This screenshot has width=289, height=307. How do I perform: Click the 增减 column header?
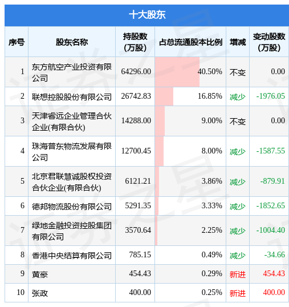[238, 42]
